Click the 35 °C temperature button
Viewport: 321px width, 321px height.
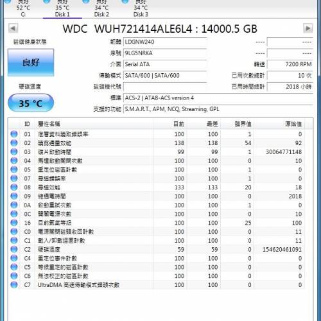click(31, 103)
